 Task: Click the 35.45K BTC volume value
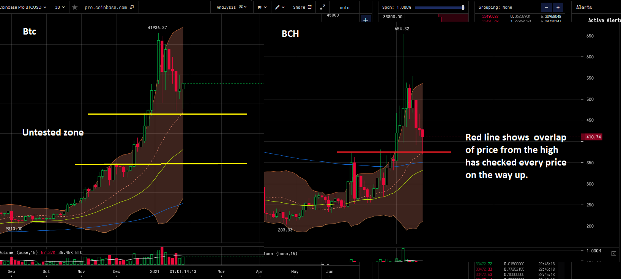[x=71, y=252]
